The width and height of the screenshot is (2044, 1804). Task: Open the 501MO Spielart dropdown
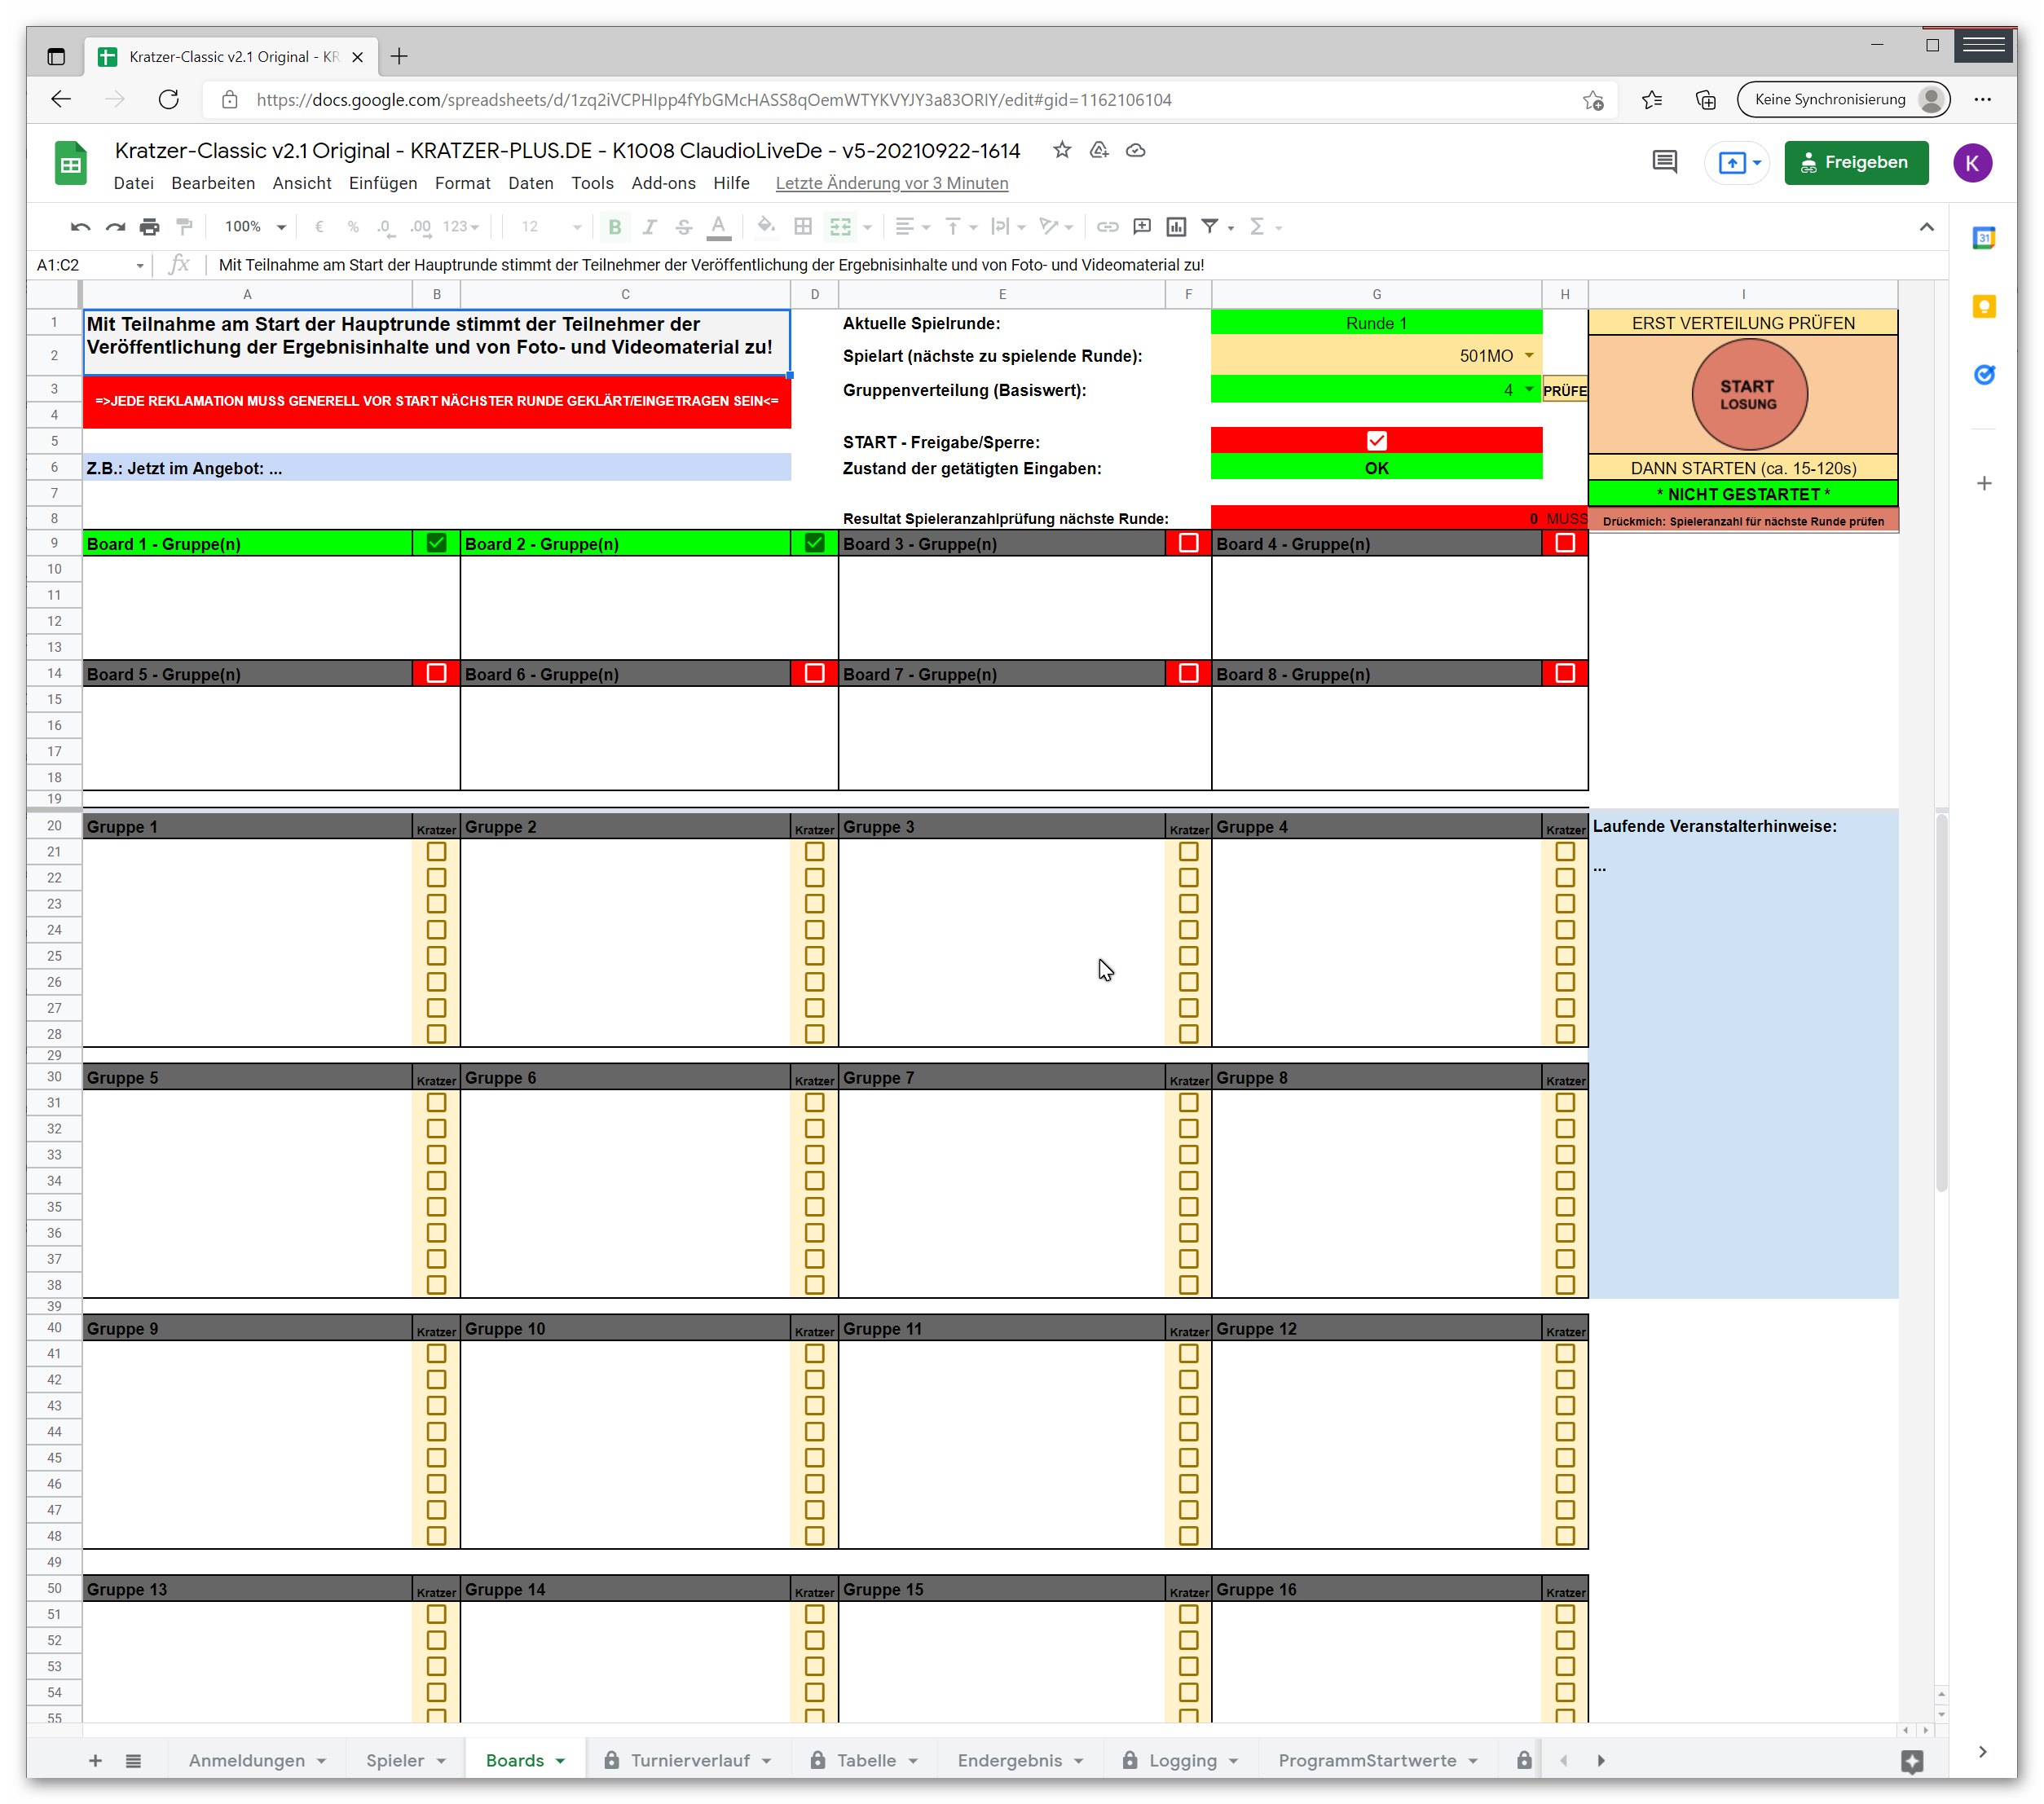[1529, 356]
